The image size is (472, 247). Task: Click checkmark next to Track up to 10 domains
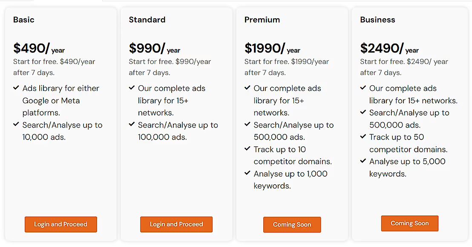(248, 149)
